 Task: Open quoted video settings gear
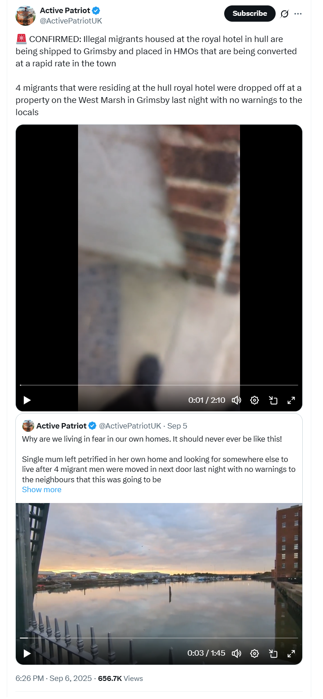click(254, 653)
